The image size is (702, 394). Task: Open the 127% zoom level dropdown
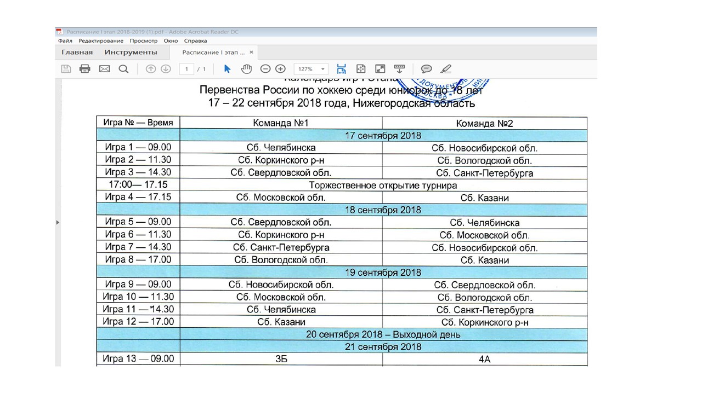[x=311, y=69]
